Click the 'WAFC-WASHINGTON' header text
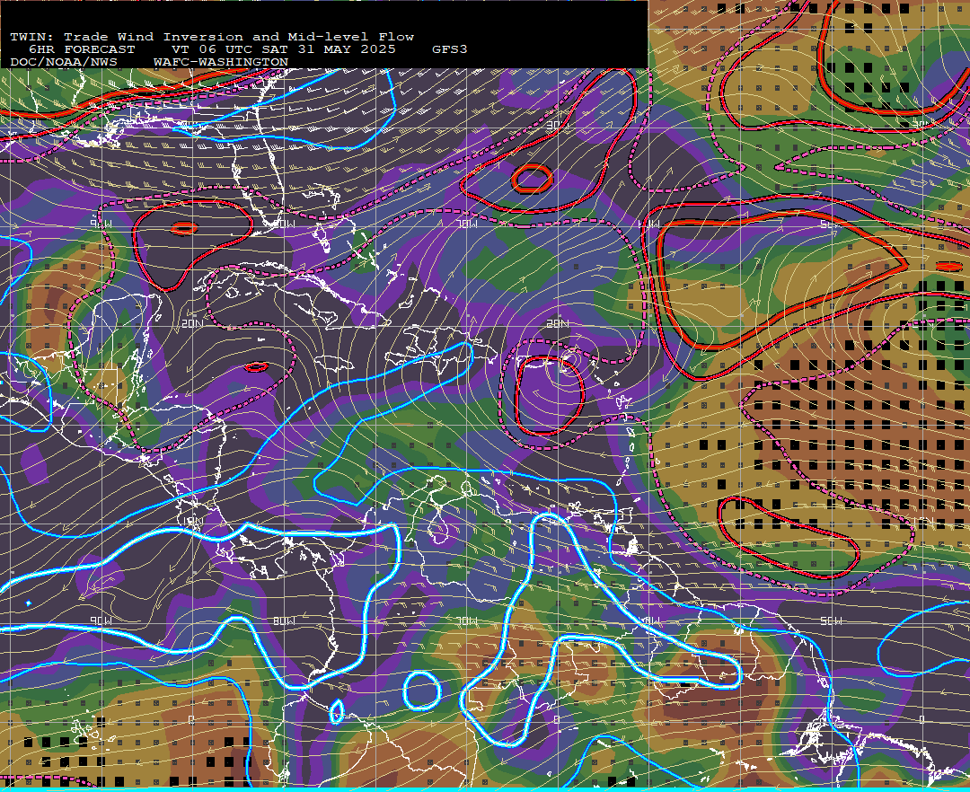 coord(221,62)
